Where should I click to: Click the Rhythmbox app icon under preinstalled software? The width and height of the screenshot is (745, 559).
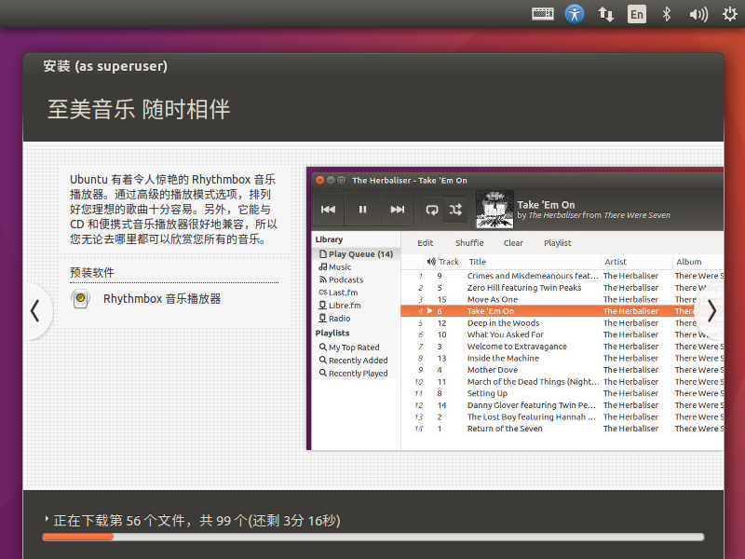[x=81, y=298]
